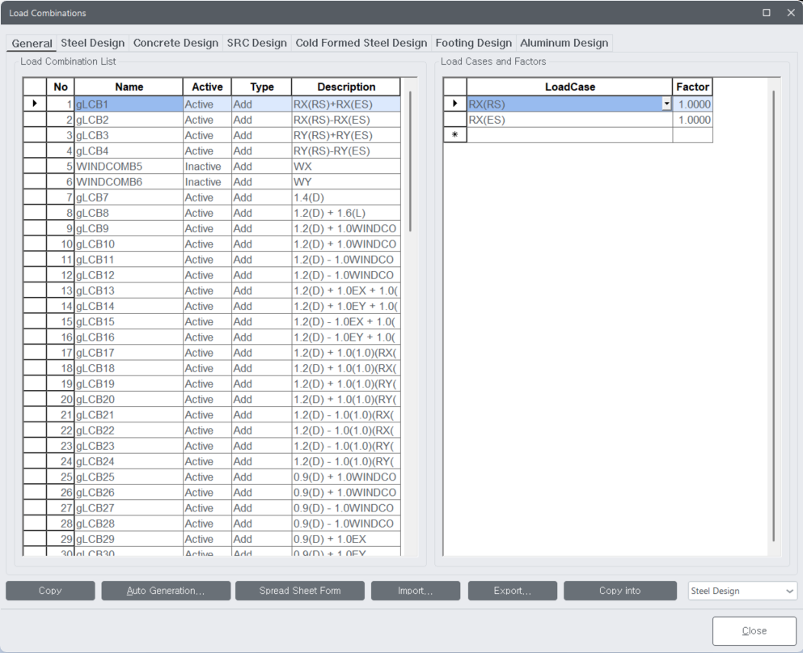
Task: Open the Auto Generation dialog
Action: click(165, 591)
